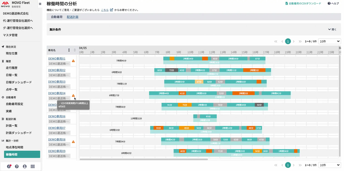
Task: Switch to the 配送計画 tab
Action: click(73, 17)
